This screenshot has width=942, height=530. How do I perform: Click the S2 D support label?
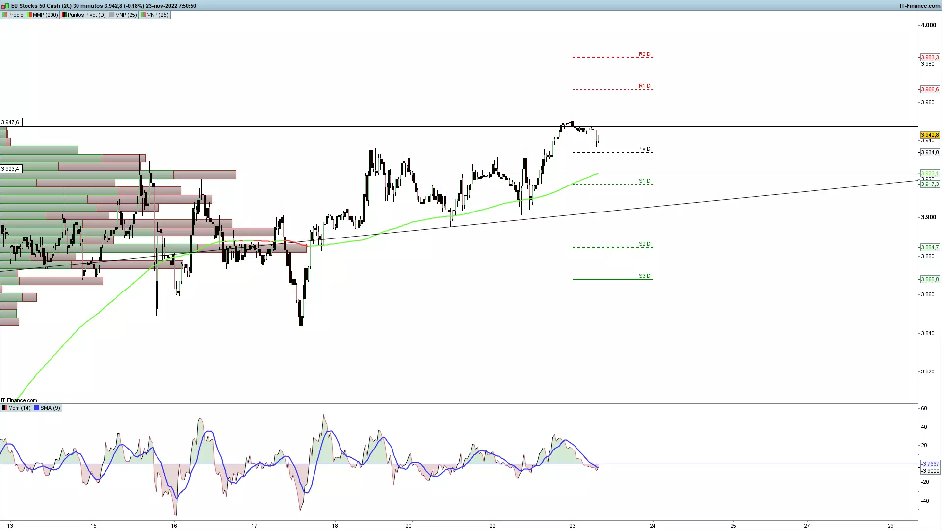pos(644,244)
